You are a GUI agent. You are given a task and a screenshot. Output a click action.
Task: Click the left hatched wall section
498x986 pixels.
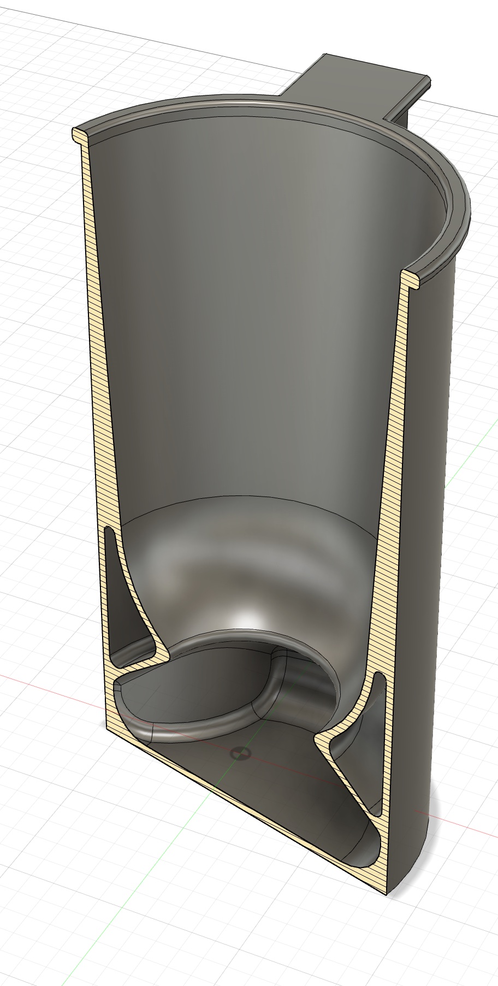[x=96, y=382]
